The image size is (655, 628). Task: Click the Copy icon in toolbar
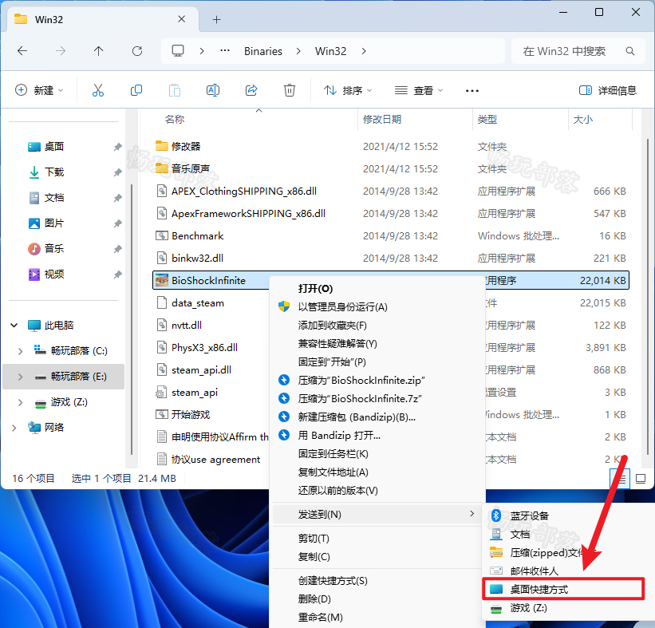pos(136,90)
